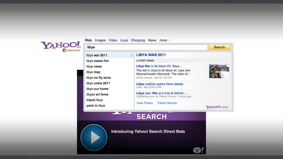Switch to News search tab
This screenshot has height=159, width=283.
[152, 40]
